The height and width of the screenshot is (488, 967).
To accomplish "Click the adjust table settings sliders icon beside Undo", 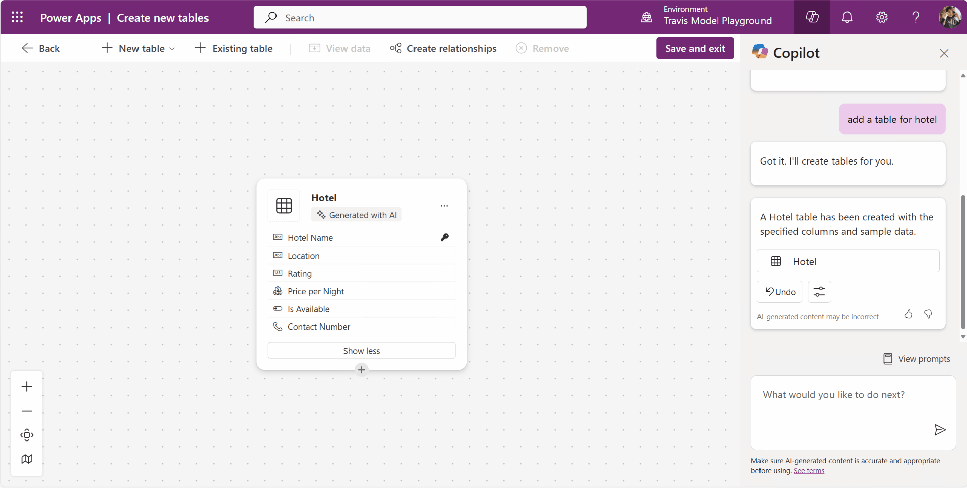I will 819,292.
